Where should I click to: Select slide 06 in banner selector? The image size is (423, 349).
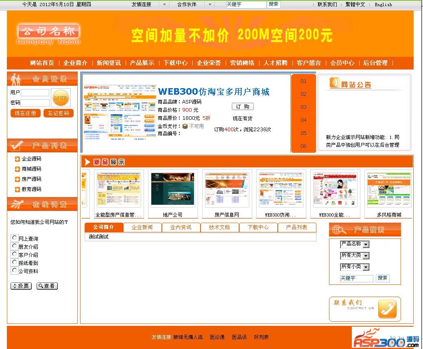click(303, 146)
